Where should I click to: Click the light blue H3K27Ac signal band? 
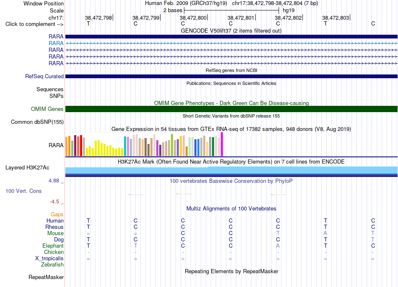tap(231, 170)
